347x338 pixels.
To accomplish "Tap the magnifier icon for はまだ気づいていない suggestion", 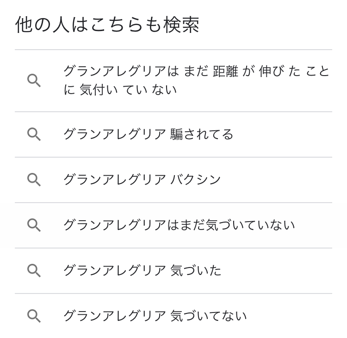I will point(34,225).
